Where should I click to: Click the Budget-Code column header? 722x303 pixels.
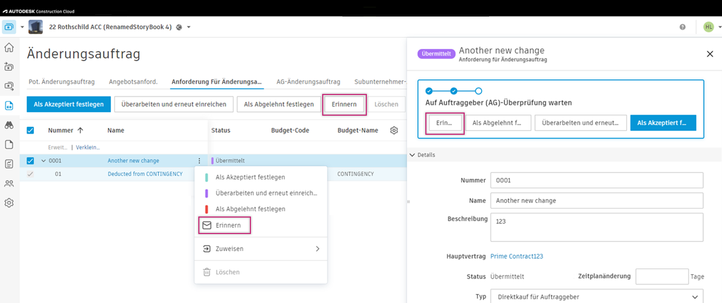pyautogui.click(x=290, y=130)
